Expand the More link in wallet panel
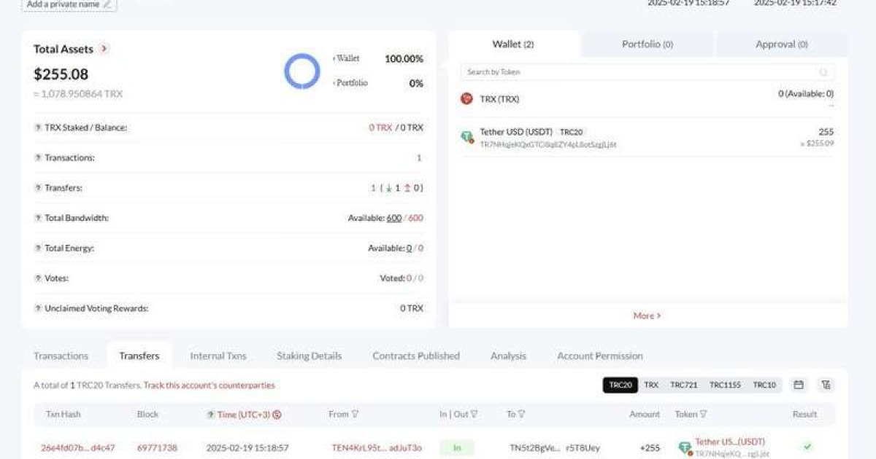This screenshot has width=876, height=459. pos(647,315)
